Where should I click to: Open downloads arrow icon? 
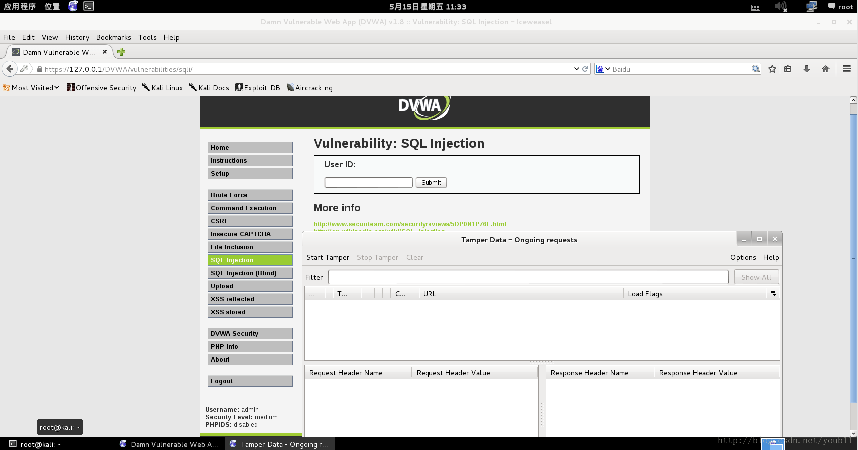pyautogui.click(x=807, y=69)
